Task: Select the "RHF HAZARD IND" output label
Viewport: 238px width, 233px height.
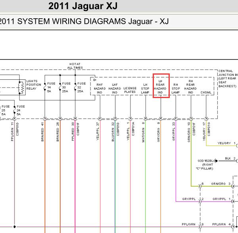Action: pyautogui.click(x=100, y=89)
